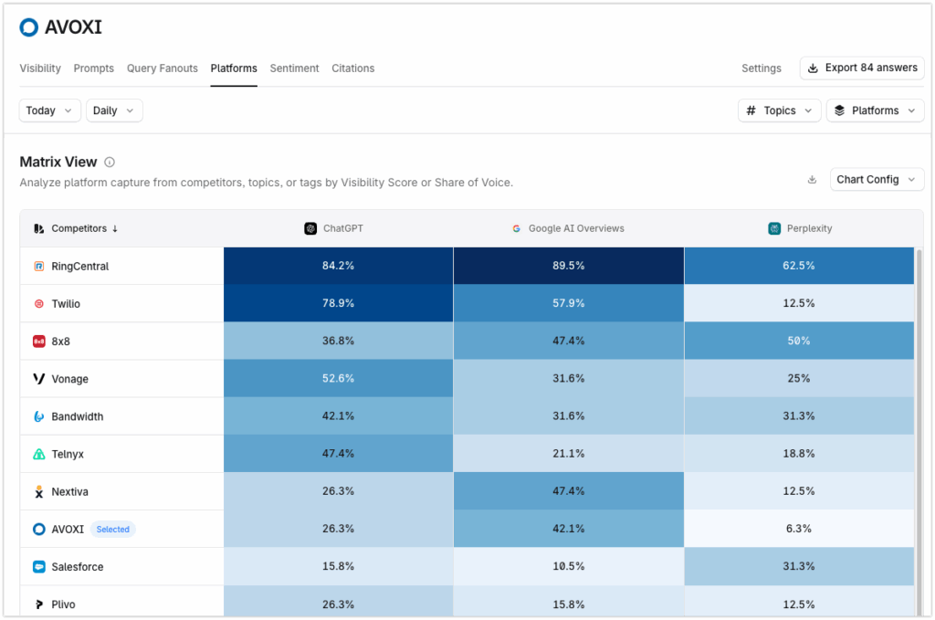Click the Selected badge next to AVOXI
The width and height of the screenshot is (935, 620).
click(112, 529)
